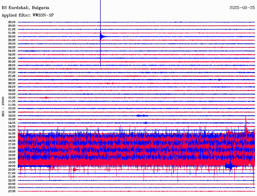
Task: Select the 03:00 time label
Action: click(x=12, y=44)
